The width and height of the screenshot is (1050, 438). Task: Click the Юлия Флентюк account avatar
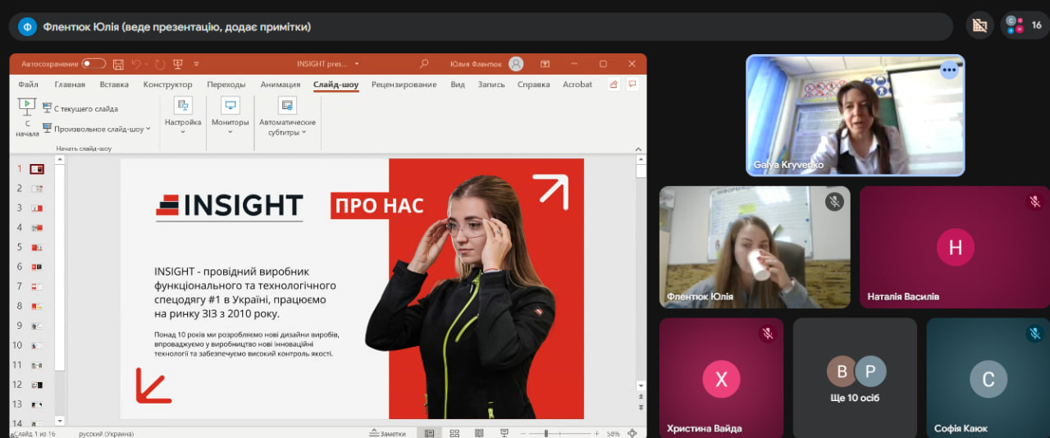[x=516, y=64]
